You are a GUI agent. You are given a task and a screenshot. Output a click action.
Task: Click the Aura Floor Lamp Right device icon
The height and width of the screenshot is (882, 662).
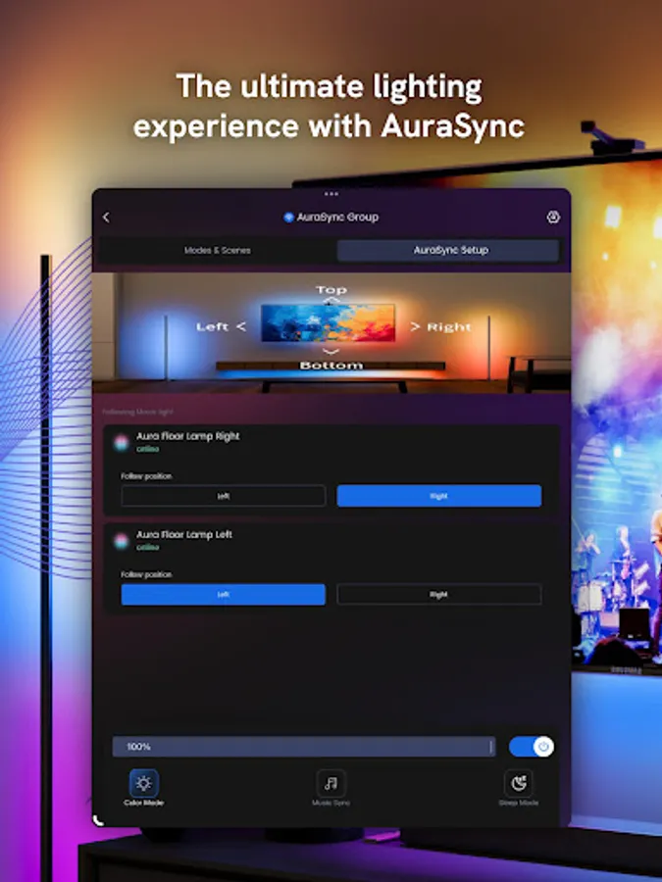tap(121, 443)
